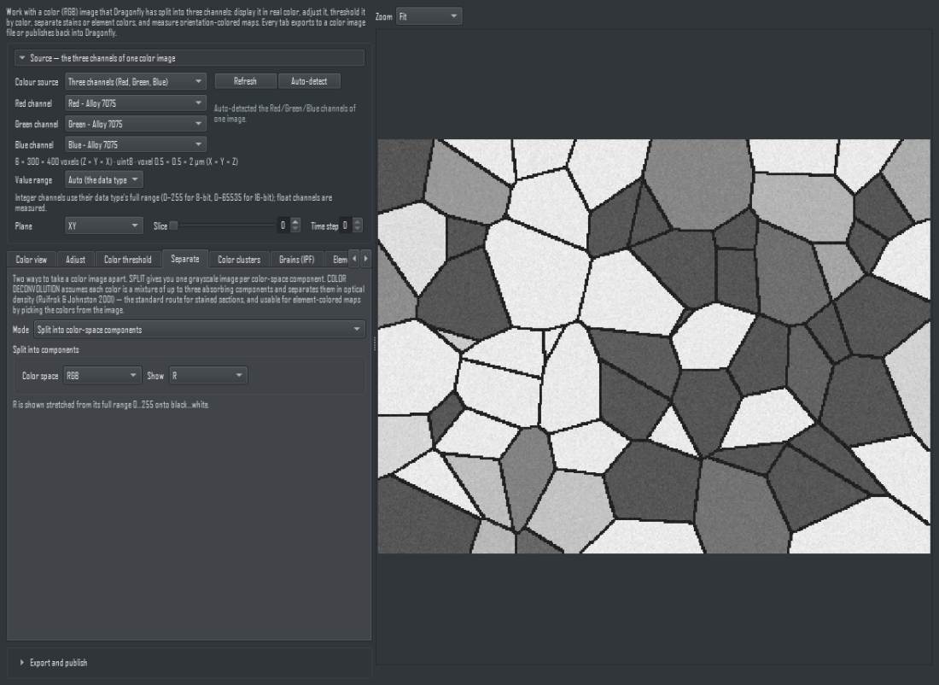Screen dimensions: 939x685
Task: Click the Auto-detect button
Action: pos(309,81)
